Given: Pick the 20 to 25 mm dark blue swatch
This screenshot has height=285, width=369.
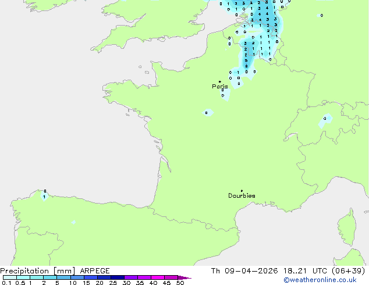Looking at the screenshot, I should click(104, 277).
